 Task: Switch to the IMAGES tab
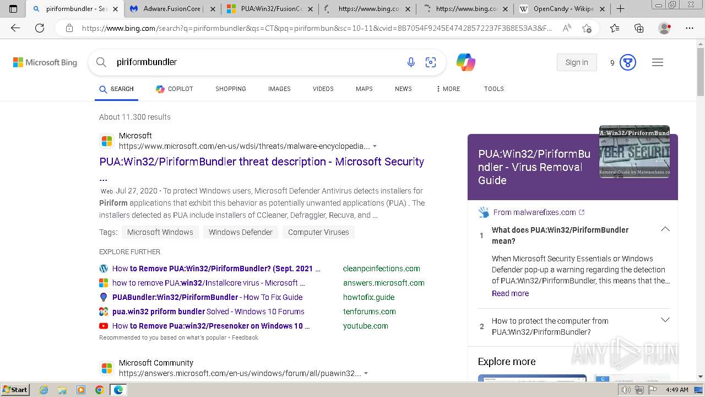point(279,89)
